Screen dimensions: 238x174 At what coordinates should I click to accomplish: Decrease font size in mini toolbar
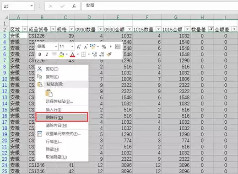tap(86, 47)
